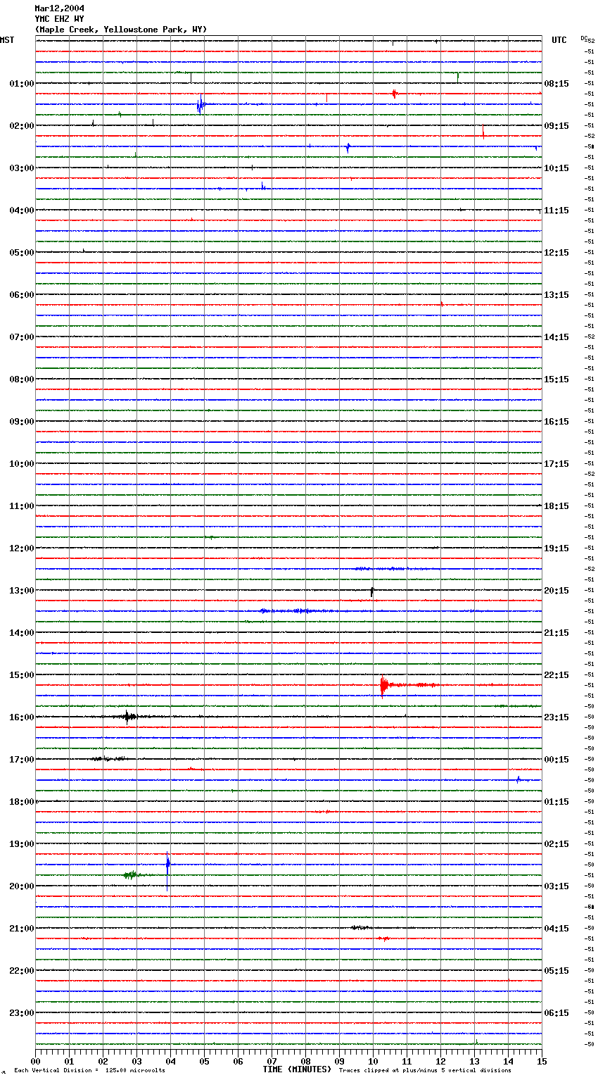Click minute tick 15 on the bottom axis
Image resolution: width=598 pixels, height=1080 pixels.
coord(541,1061)
